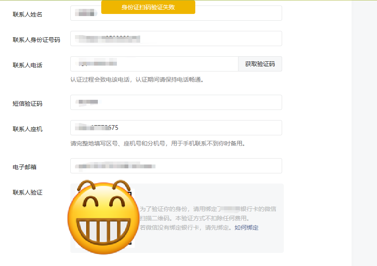Click the 联系人座机 input field
Image resolution: width=377 pixels, height=266 pixels.
(x=176, y=128)
